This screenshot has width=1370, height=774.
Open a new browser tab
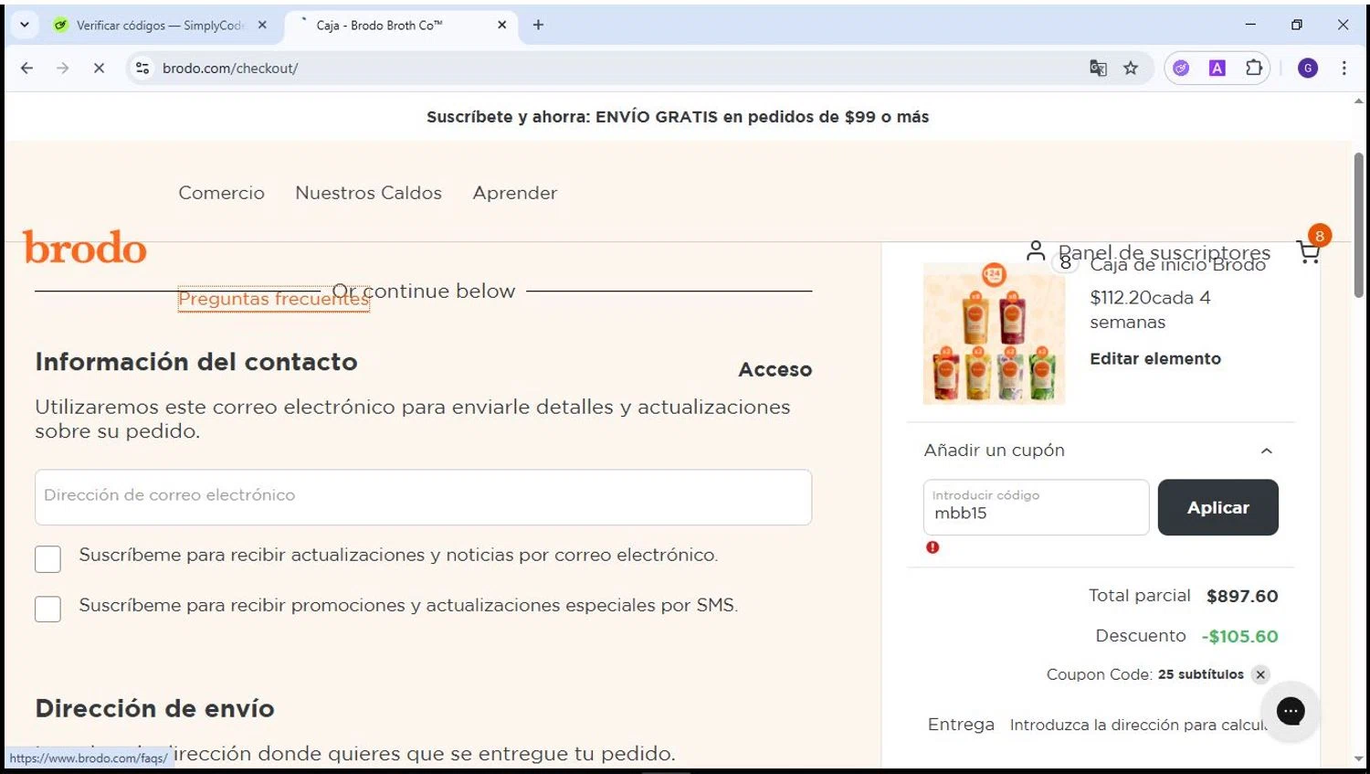(538, 26)
